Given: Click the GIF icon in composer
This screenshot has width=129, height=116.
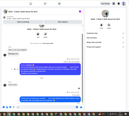Looking at the screenshot, I should (x=14, y=107).
